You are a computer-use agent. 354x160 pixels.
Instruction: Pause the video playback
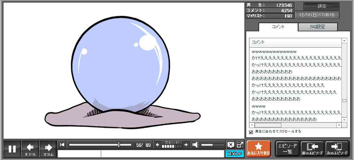12,149
